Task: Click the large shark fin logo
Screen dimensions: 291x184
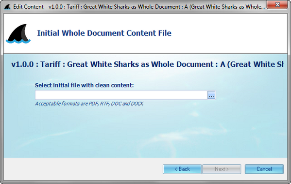Action: coord(18,33)
